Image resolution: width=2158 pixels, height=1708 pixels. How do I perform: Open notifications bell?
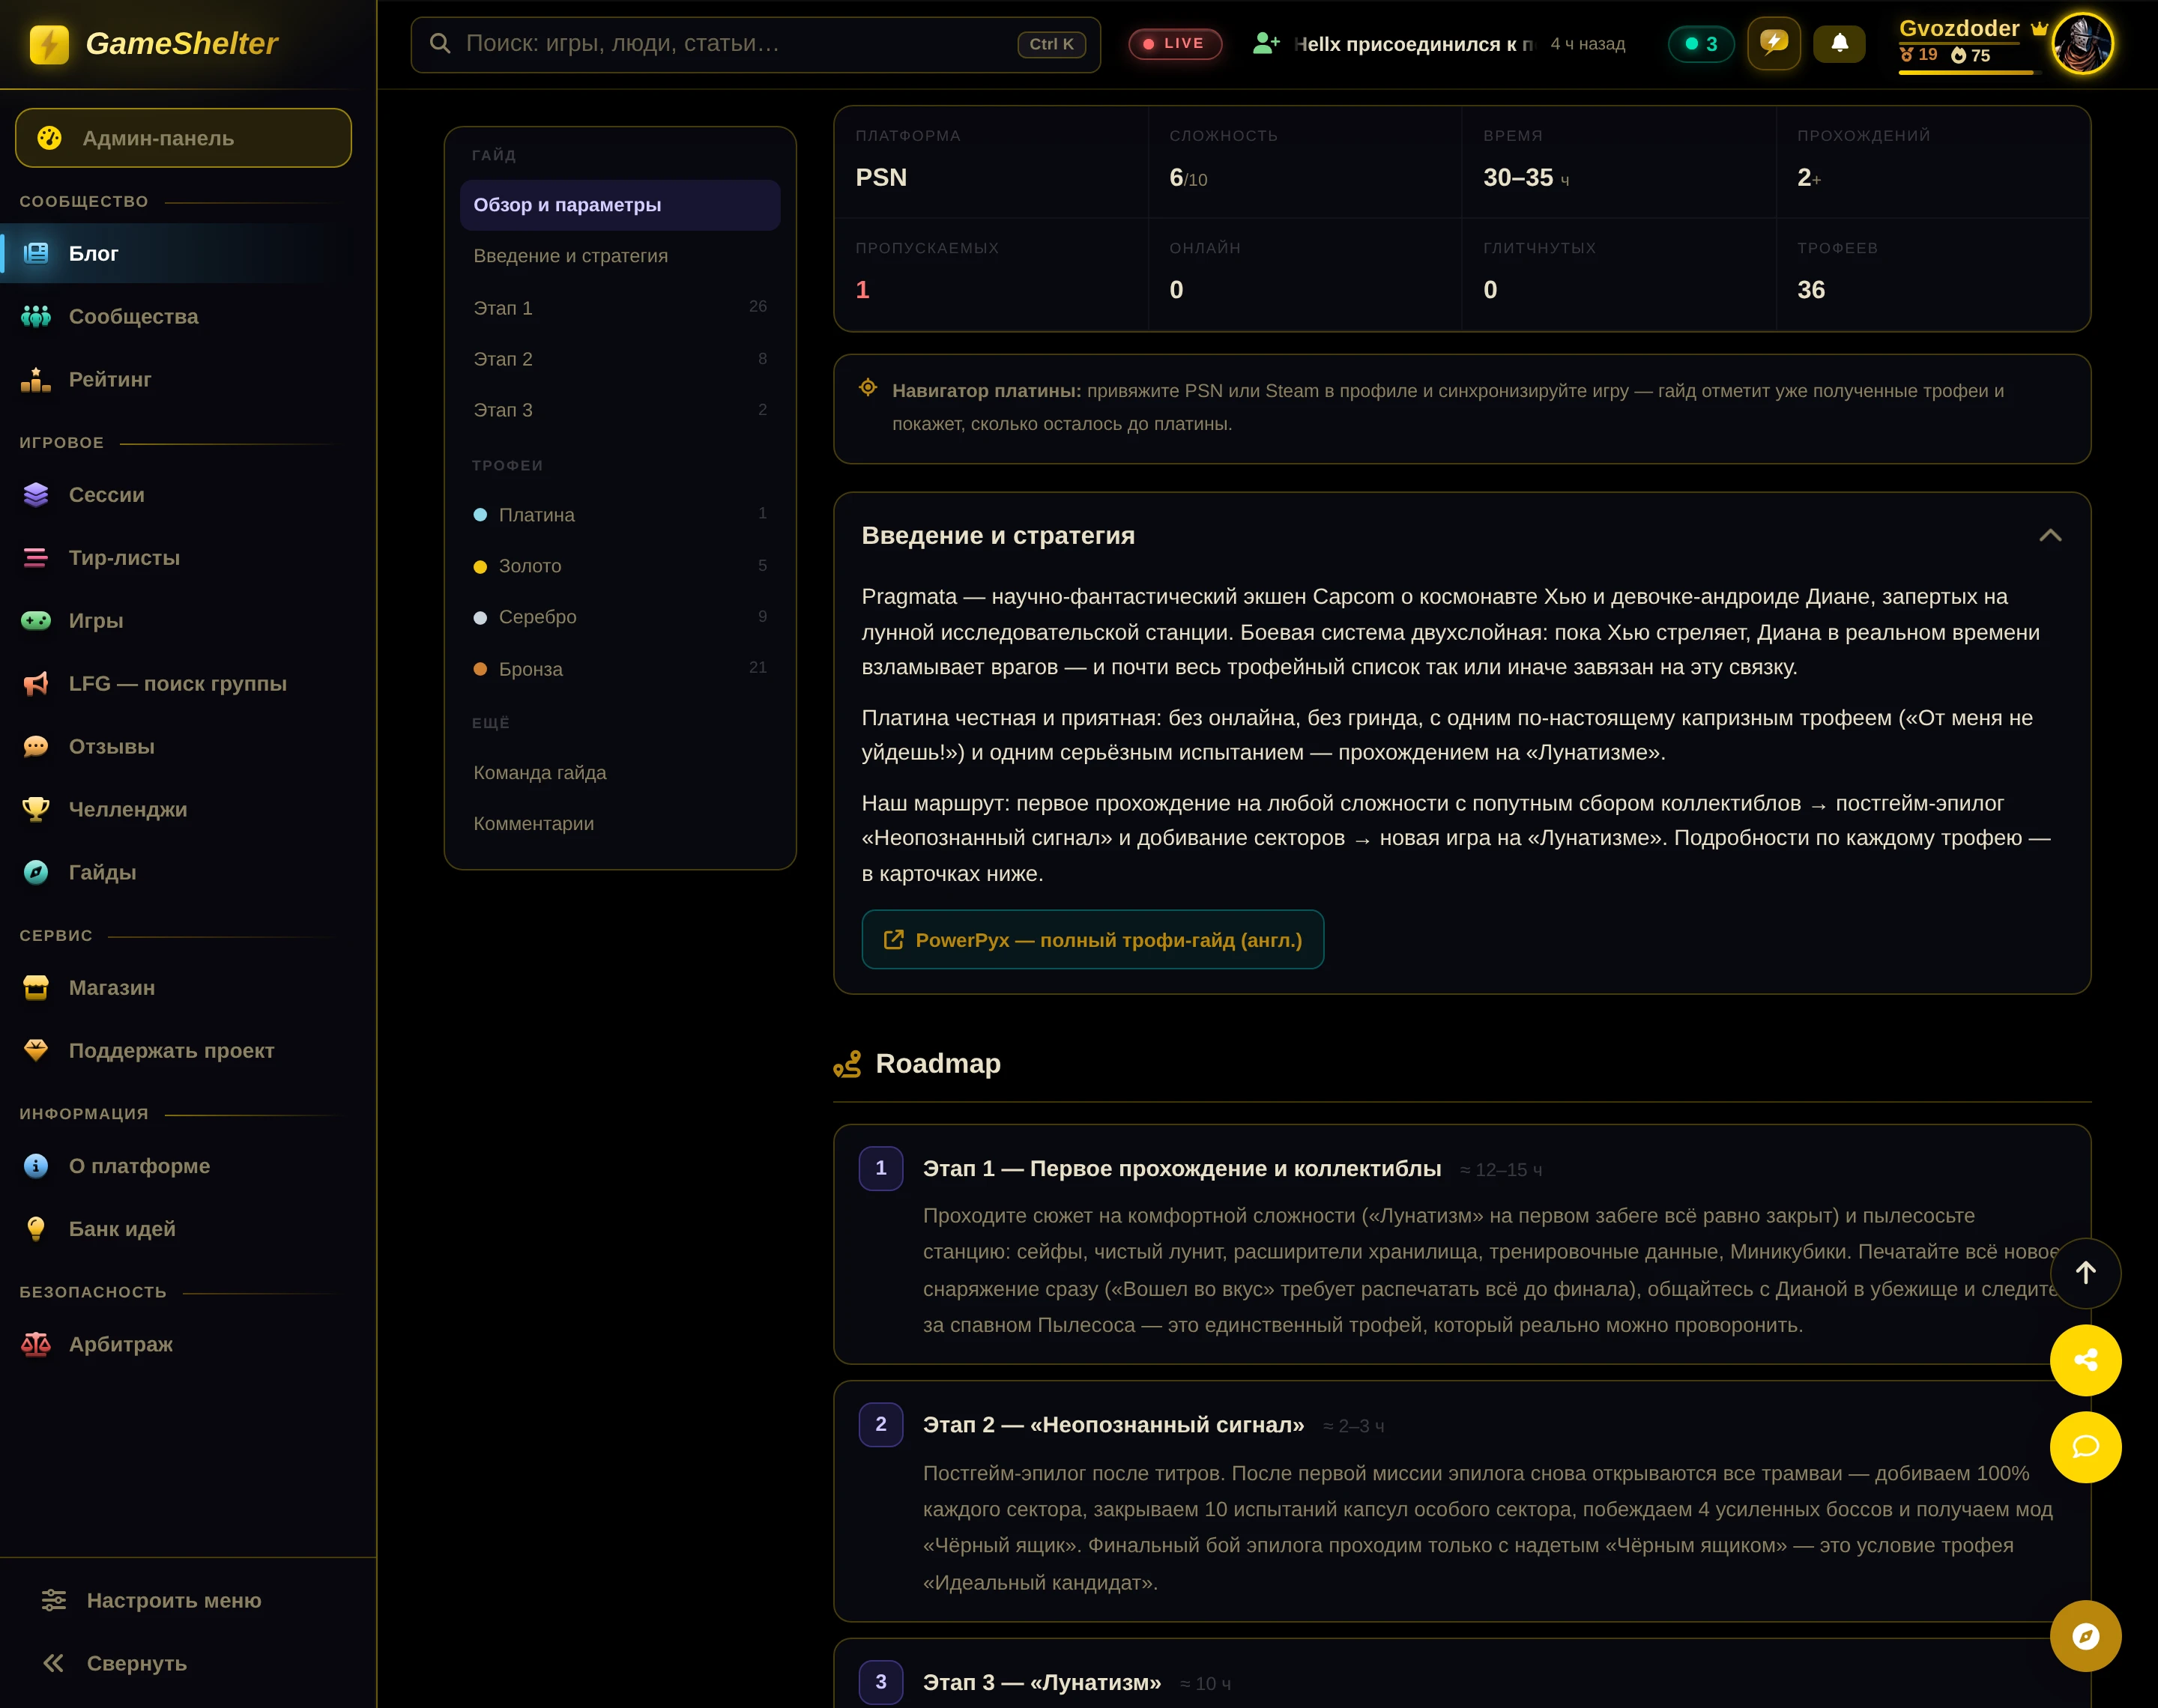[1839, 43]
